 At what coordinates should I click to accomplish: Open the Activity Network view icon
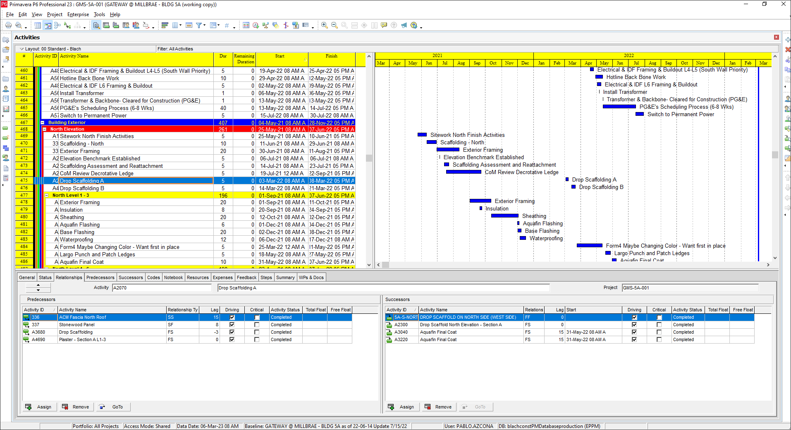click(x=57, y=25)
